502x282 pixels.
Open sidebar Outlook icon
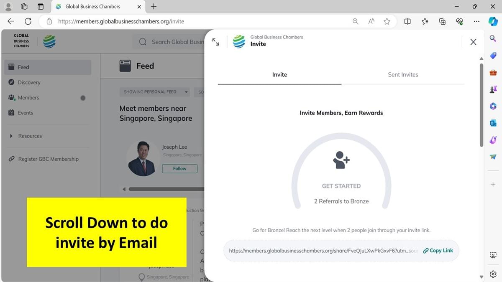493,123
